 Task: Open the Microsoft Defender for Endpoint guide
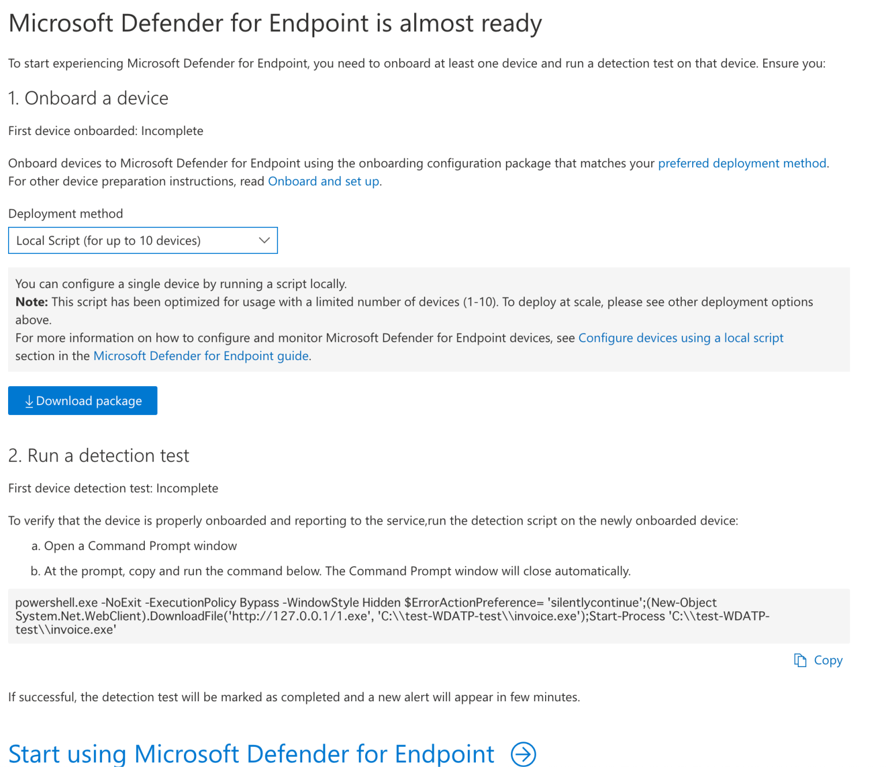(x=201, y=356)
